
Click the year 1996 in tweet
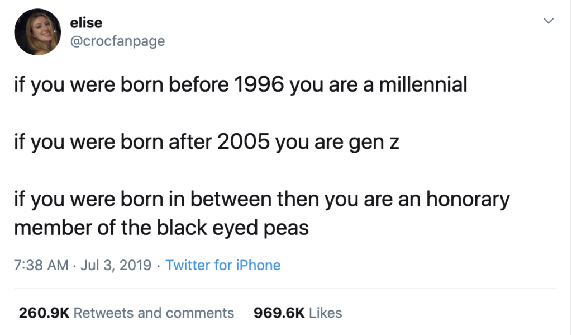click(259, 85)
